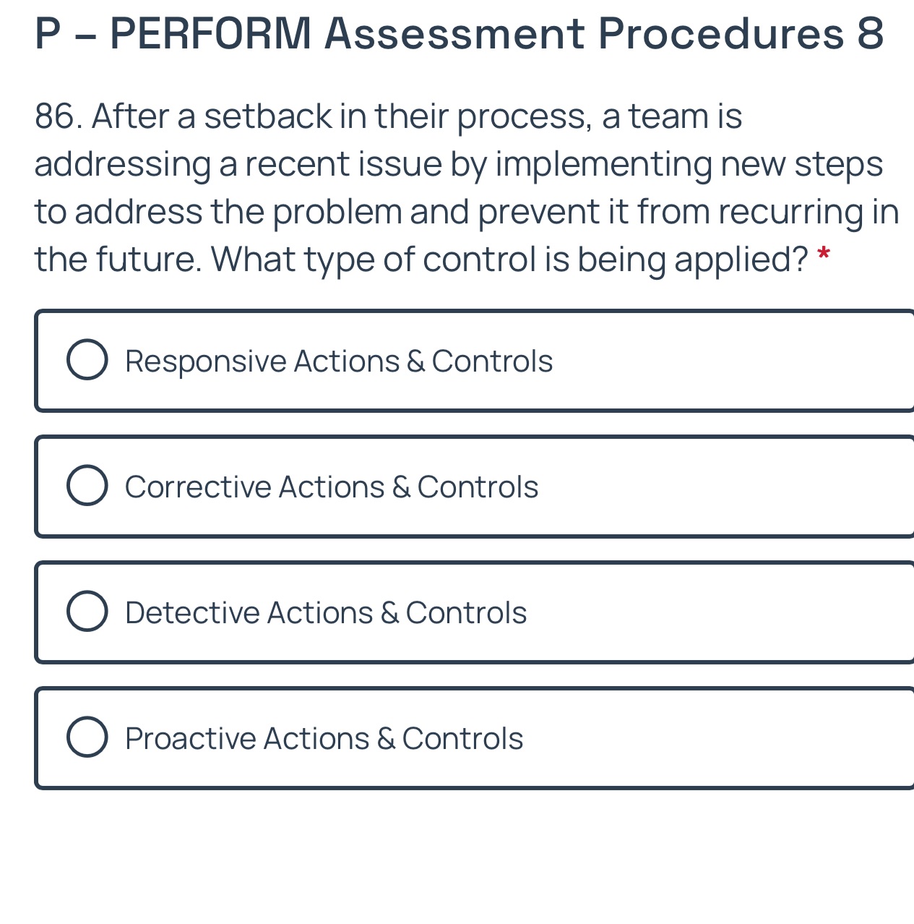Viewport: 914px width, 924px height.
Task: Click the number '8' ending the section heading
Action: tap(871, 33)
